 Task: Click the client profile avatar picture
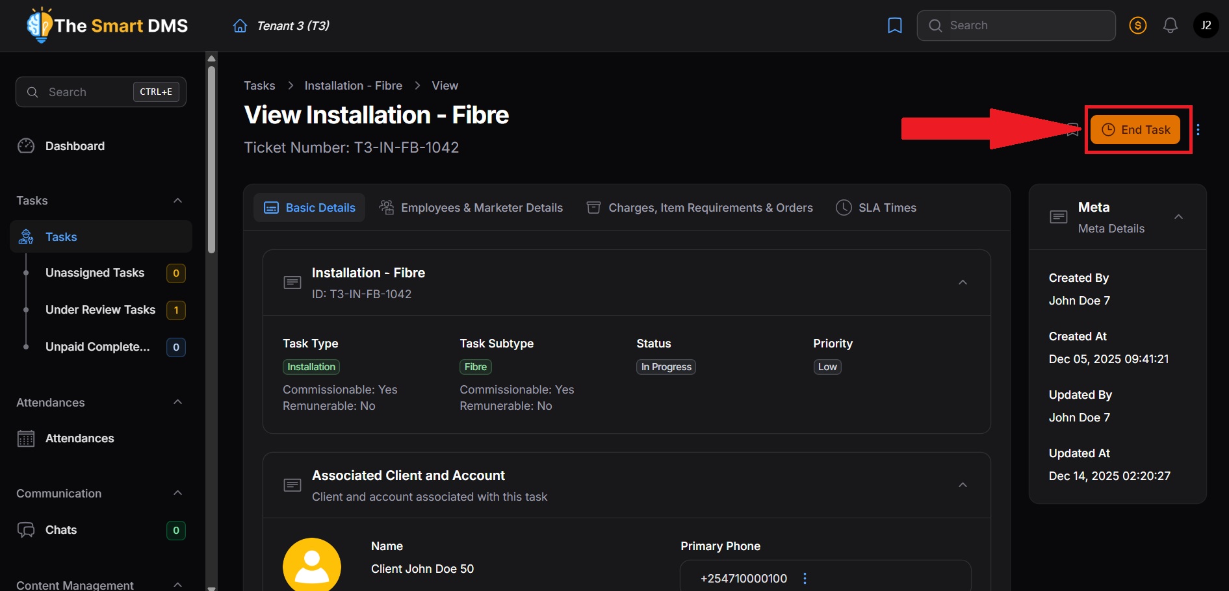[312, 565]
